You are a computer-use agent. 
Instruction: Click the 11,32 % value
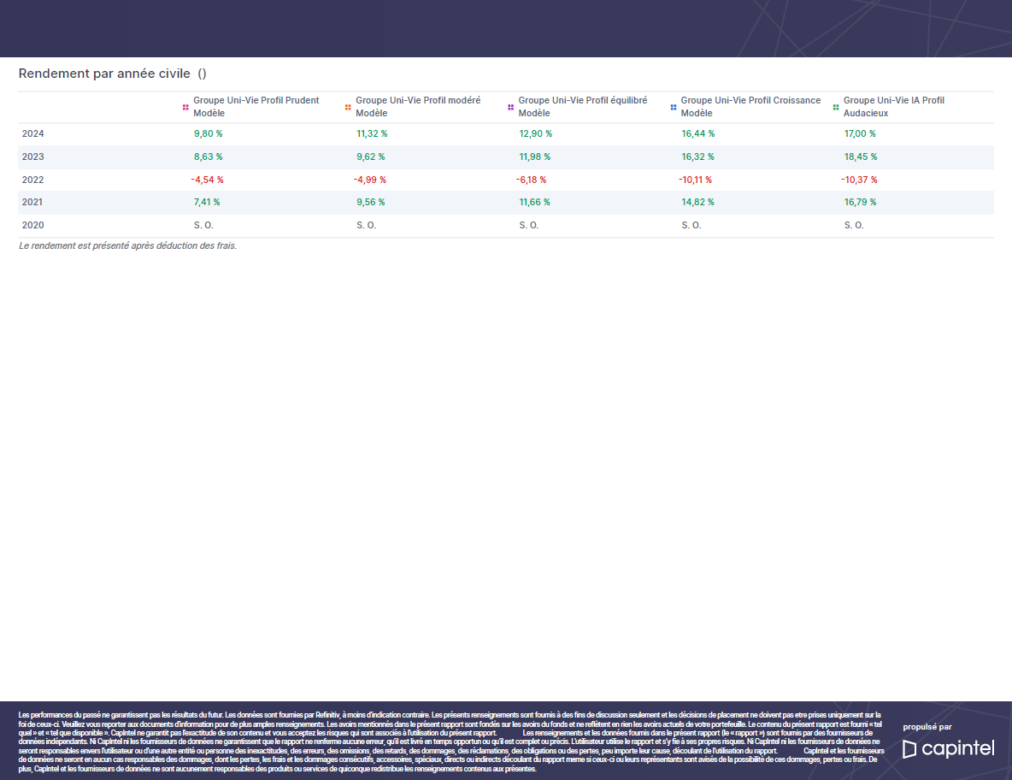[x=372, y=133]
